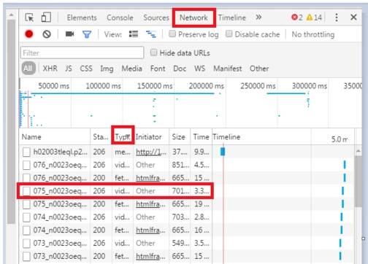Enable the Disable cache checkbox
The width and height of the screenshot is (368, 264).
coord(229,34)
